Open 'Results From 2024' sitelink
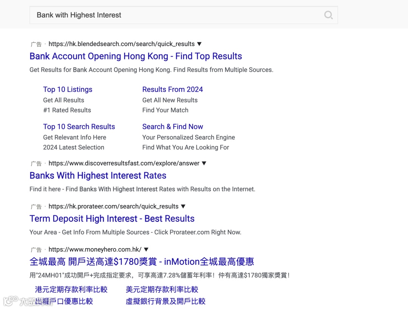408x309 pixels. (173, 90)
